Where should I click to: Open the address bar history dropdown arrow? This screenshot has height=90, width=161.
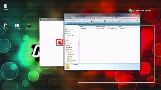113,18
